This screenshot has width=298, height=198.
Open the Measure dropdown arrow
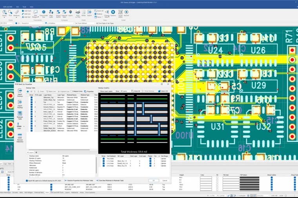pyautogui.click(x=16, y=18)
